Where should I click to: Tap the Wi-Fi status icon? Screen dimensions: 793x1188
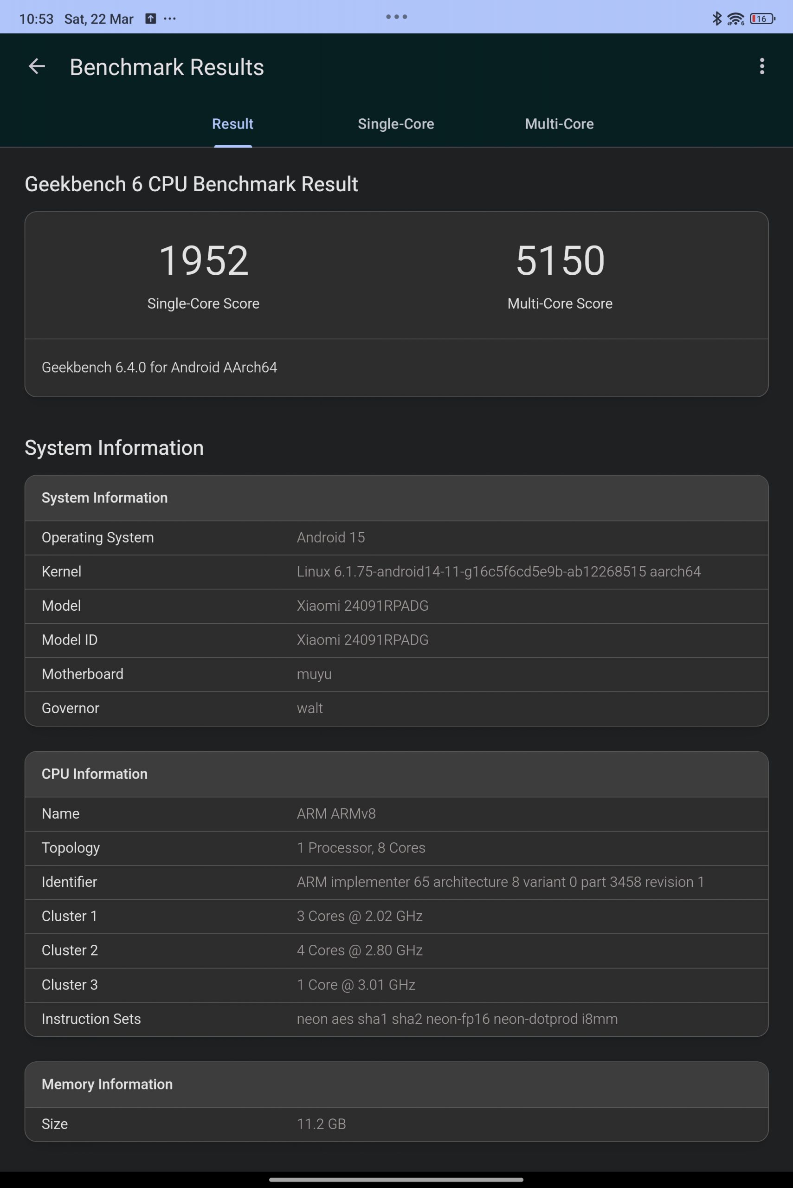[x=735, y=19]
